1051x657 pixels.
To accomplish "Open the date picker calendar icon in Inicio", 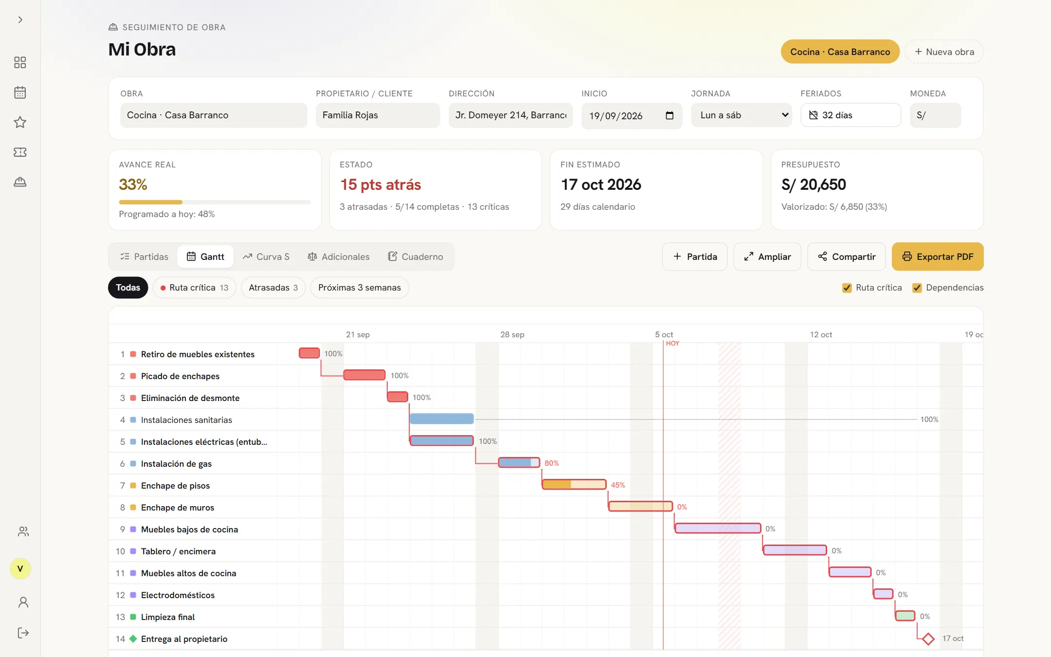I will (x=670, y=115).
